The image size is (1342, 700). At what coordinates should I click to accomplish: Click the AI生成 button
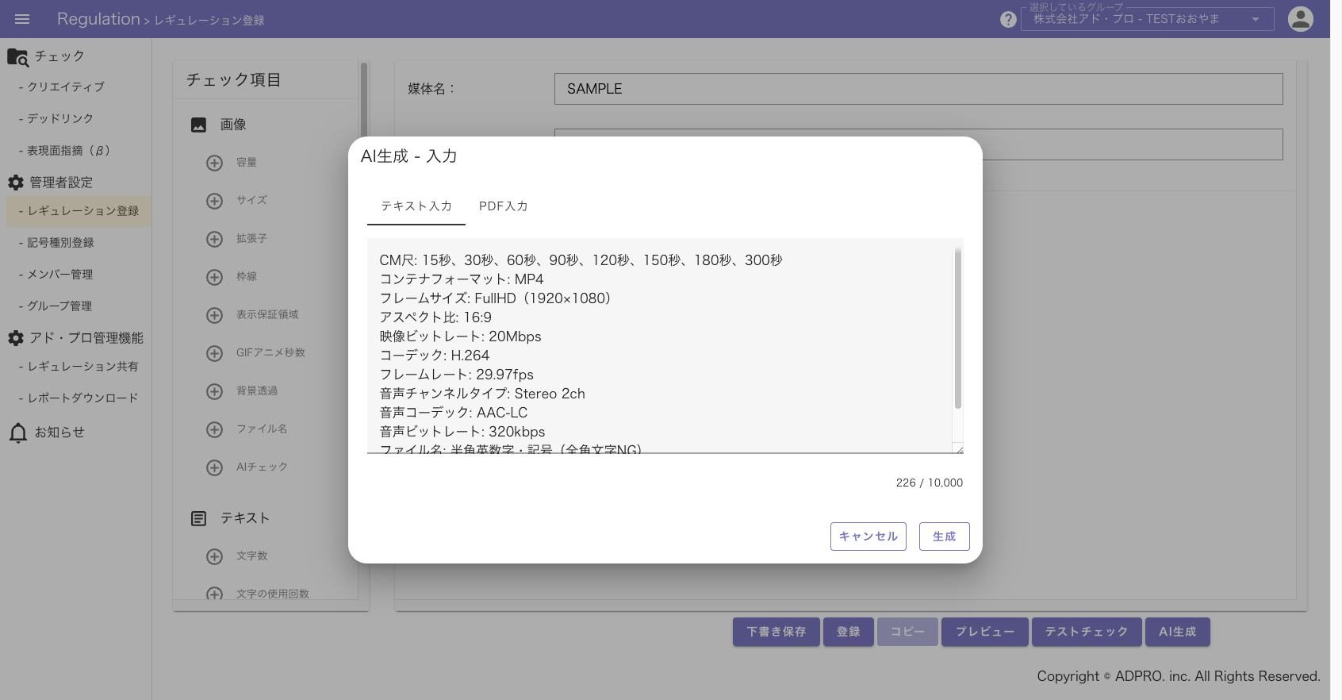pos(1178,632)
